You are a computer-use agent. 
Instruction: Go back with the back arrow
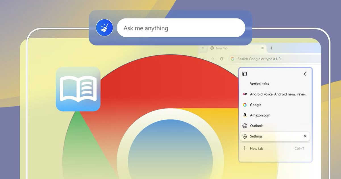203,59
